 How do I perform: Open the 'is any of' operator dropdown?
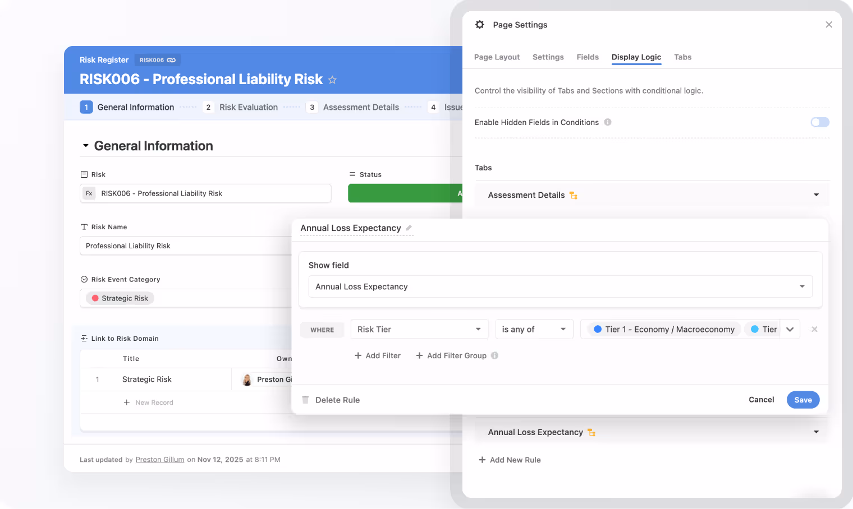pos(534,329)
